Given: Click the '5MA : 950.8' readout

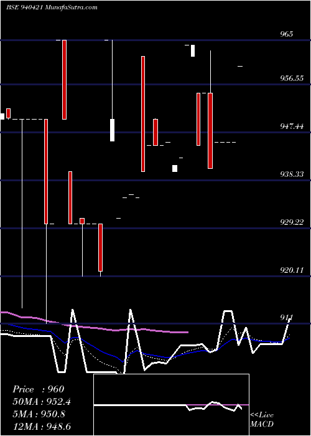Looking at the screenshot, I should (x=39, y=414).
